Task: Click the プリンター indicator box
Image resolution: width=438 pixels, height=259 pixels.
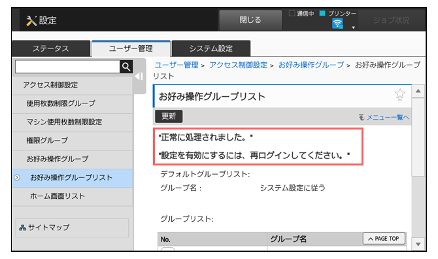Action: click(322, 13)
